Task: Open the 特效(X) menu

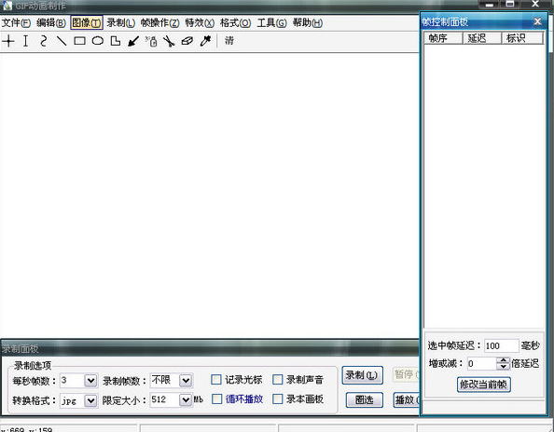Action: 200,23
